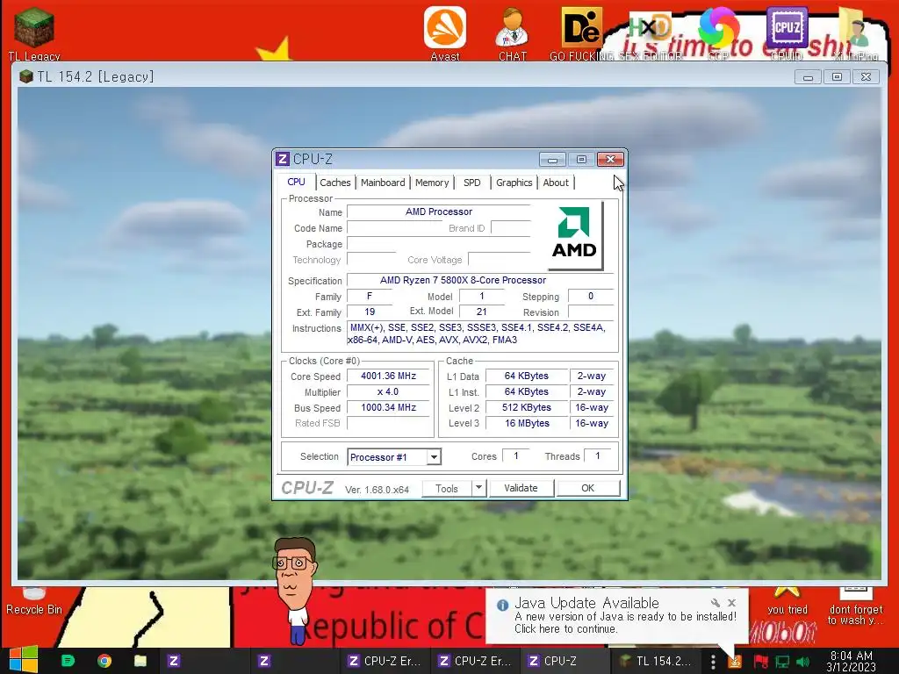
Task: Click the Validate button
Action: [x=521, y=488]
